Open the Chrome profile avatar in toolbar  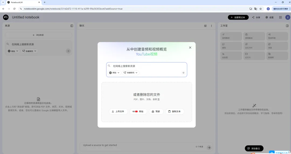[x=268, y=9]
